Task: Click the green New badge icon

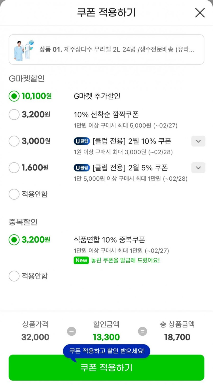Action: pos(81,260)
